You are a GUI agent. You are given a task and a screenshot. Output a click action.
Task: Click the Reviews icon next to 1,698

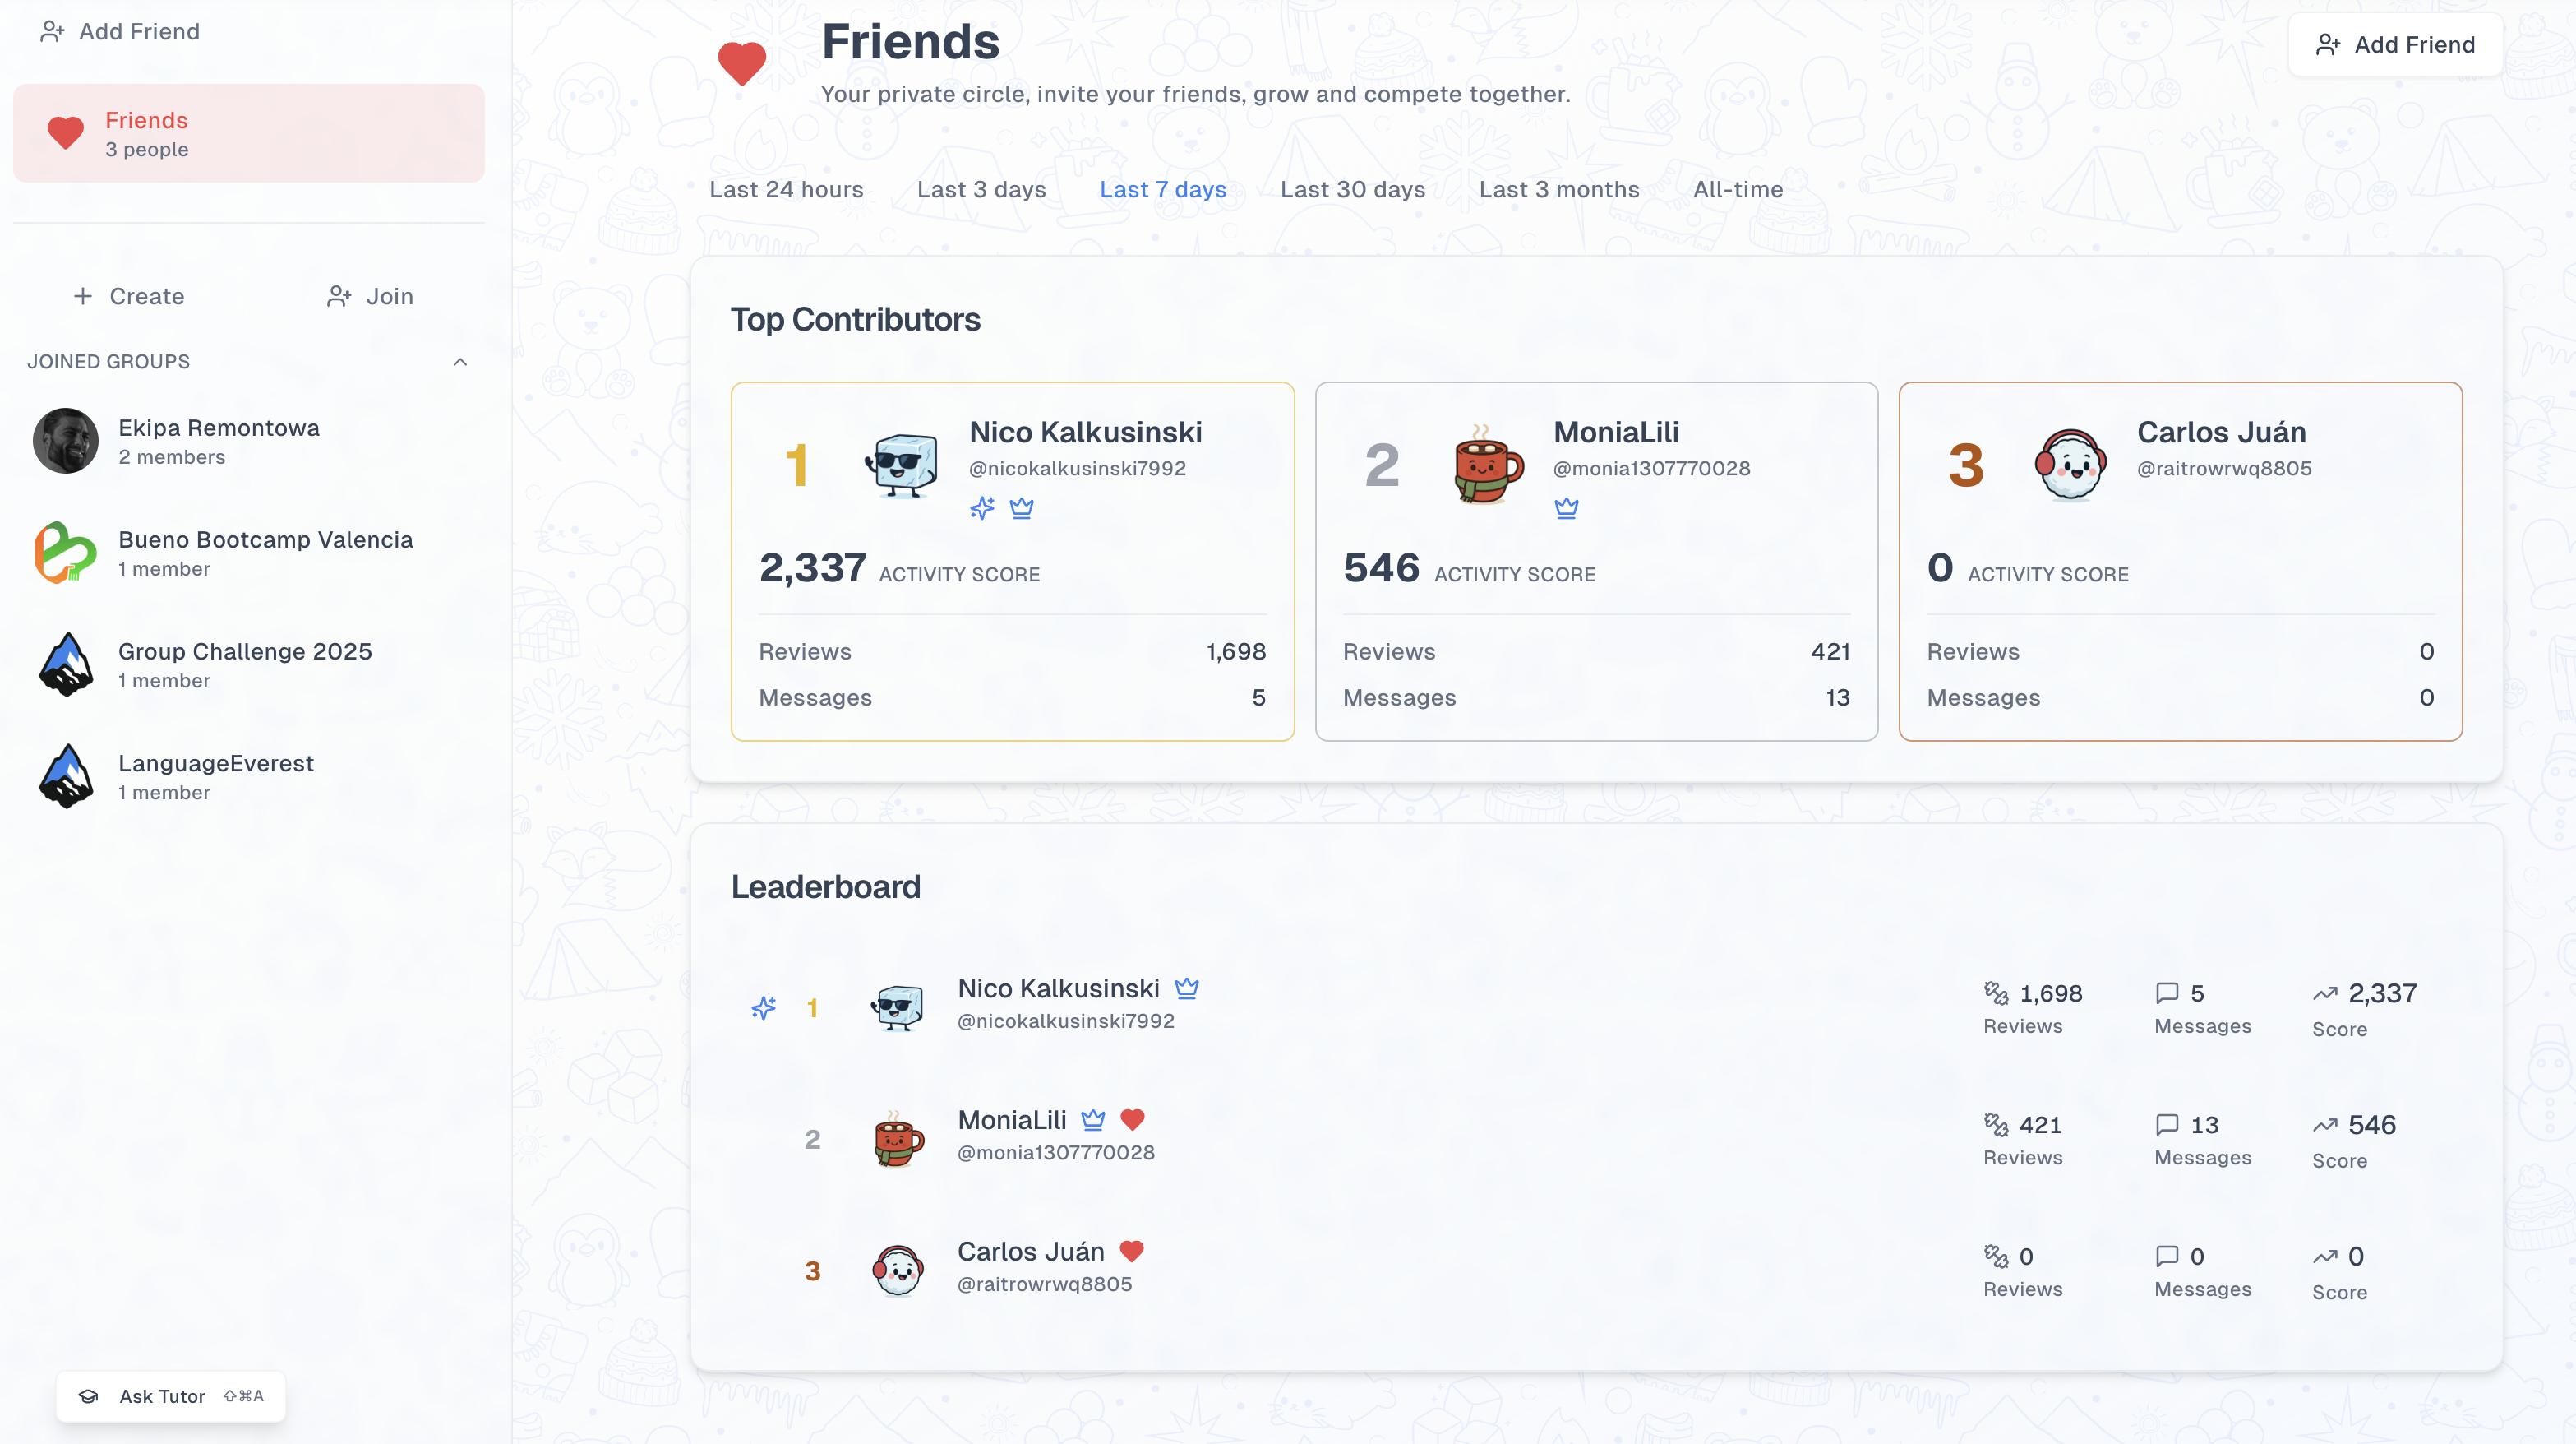(x=1996, y=993)
